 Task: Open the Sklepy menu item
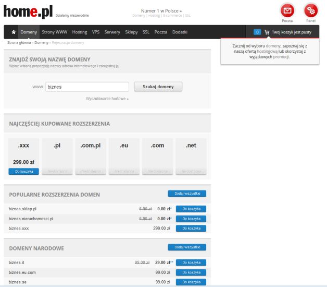pos(131,32)
